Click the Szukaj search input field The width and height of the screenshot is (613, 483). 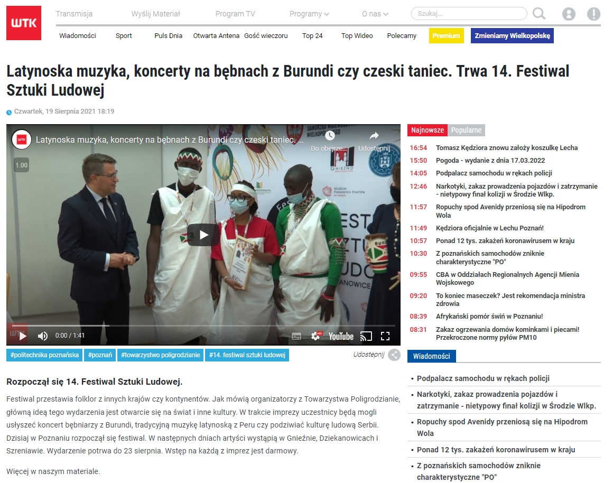[469, 14]
